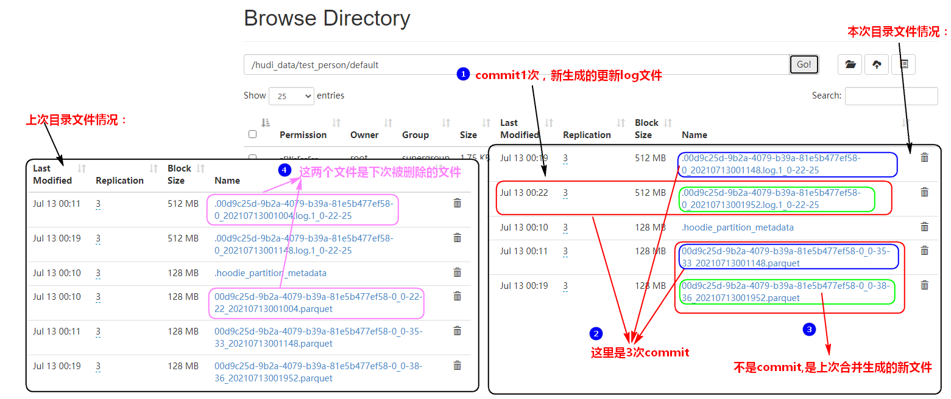
Task: Click the Upload Files cloud icon
Action: 876,64
